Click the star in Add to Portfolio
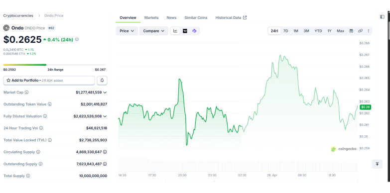 pyautogui.click(x=8, y=80)
